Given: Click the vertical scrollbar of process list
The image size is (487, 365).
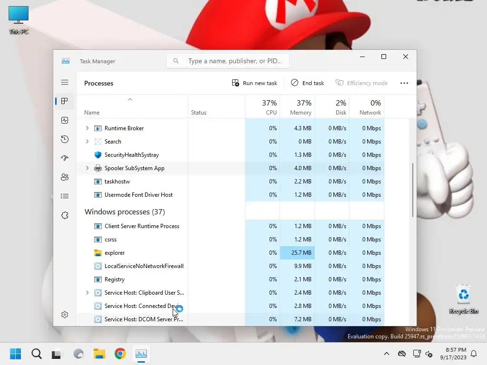Looking at the screenshot, I should 413,190.
